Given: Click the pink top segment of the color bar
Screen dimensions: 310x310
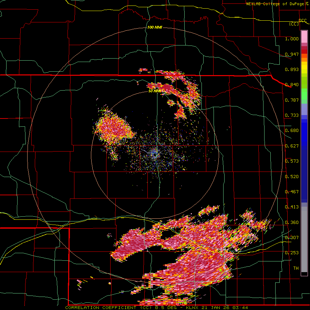Looking at the screenshot, I should [304, 37].
